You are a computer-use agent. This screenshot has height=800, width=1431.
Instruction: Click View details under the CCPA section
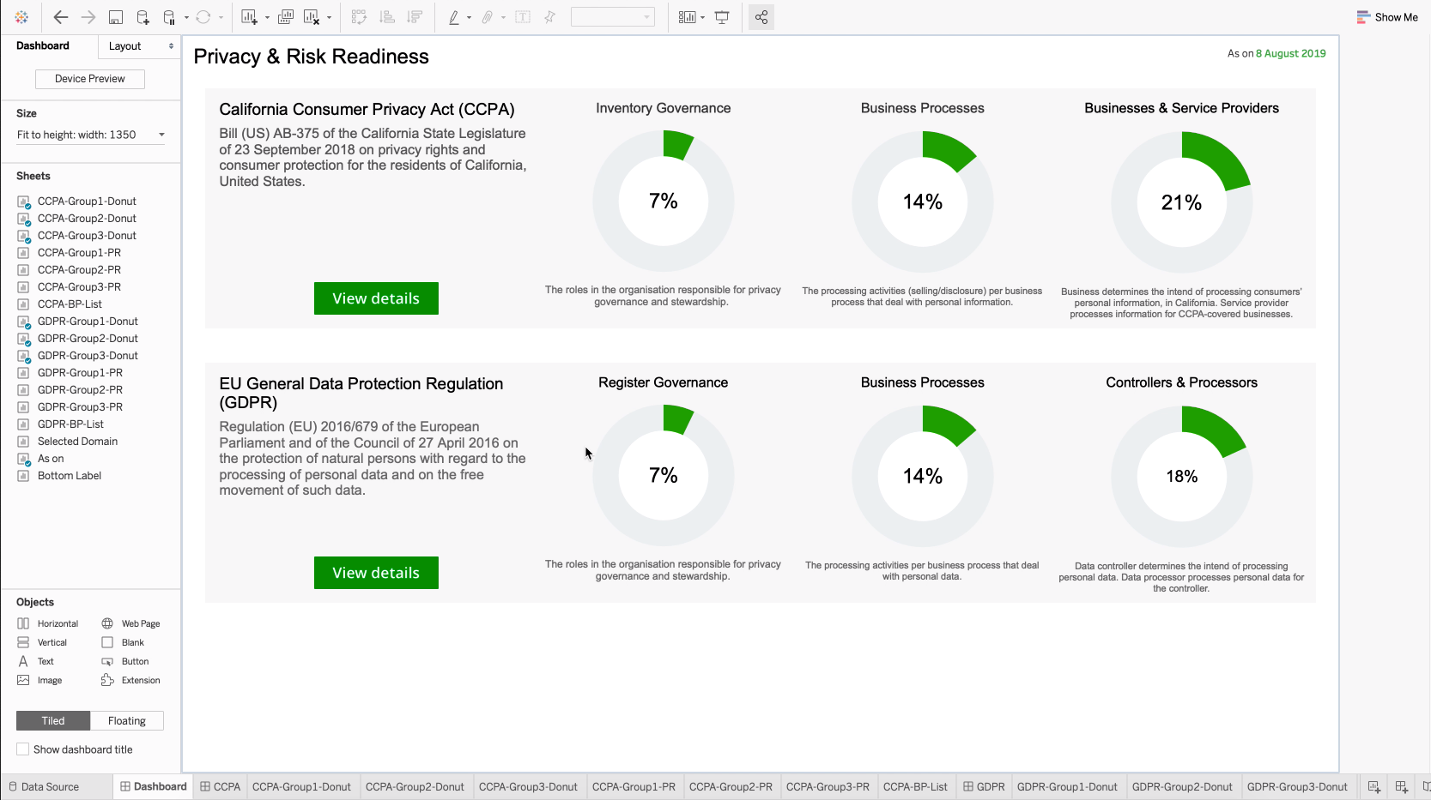(x=375, y=298)
